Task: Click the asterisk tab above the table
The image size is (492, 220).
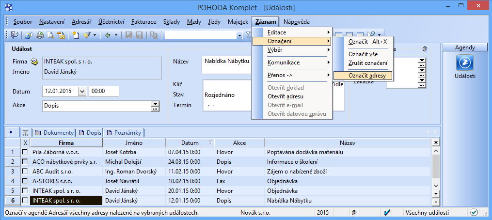Action: [x=11, y=132]
